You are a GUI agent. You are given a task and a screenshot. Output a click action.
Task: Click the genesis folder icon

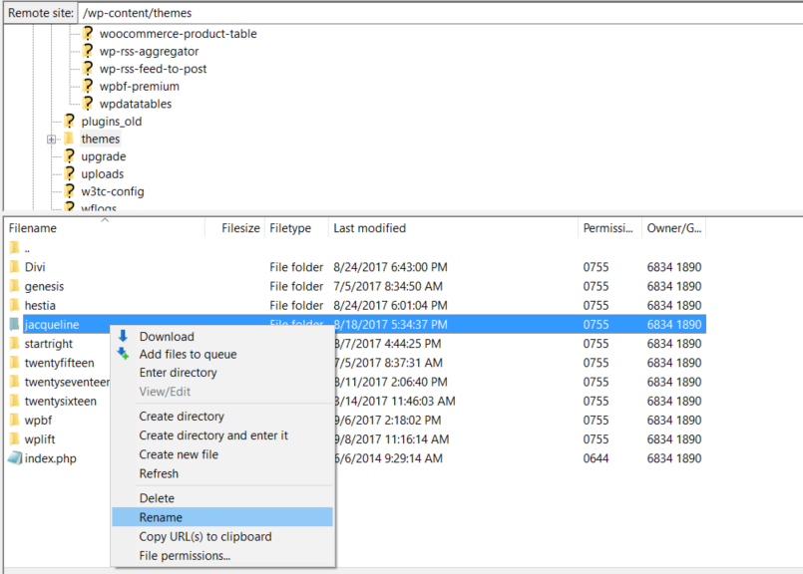pyautogui.click(x=14, y=286)
